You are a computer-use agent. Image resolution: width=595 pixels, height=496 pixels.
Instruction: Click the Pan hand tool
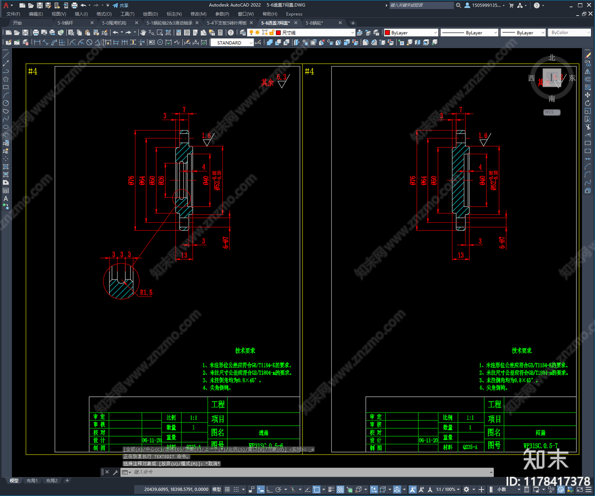click(143, 33)
